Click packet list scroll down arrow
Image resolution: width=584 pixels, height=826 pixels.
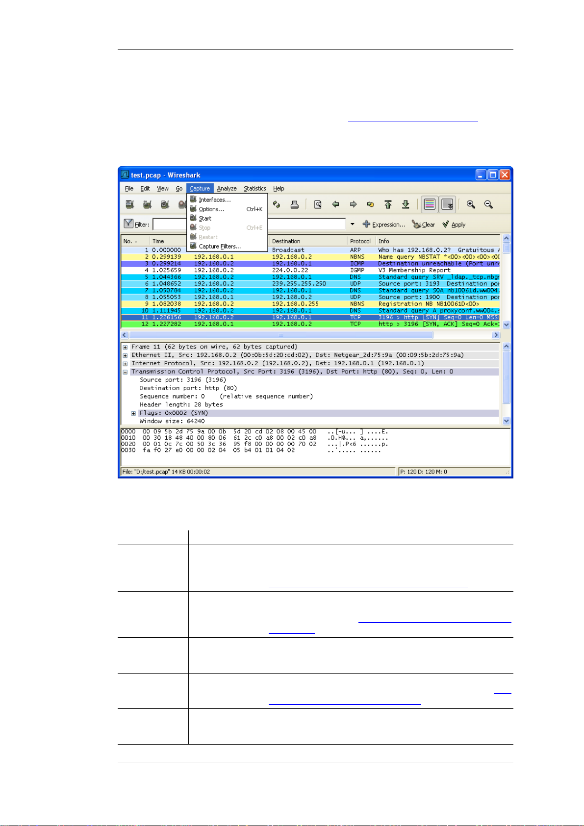507,325
